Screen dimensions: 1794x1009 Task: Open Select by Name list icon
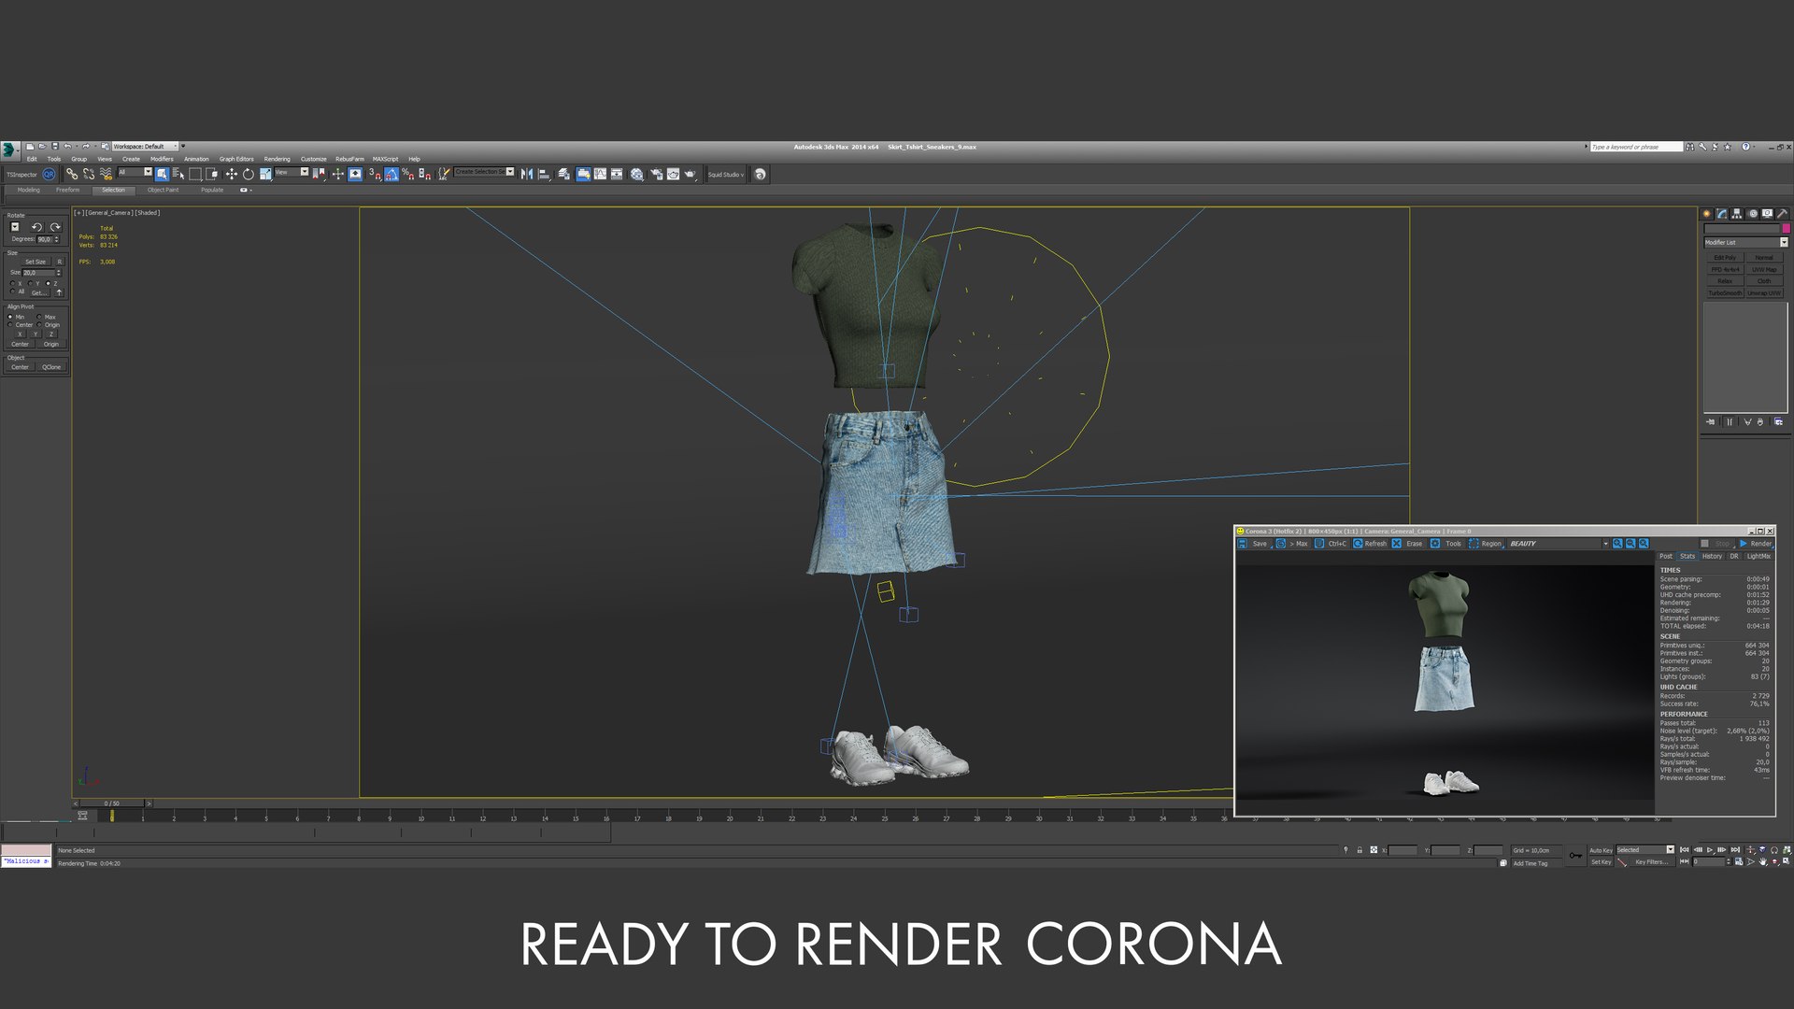point(178,175)
